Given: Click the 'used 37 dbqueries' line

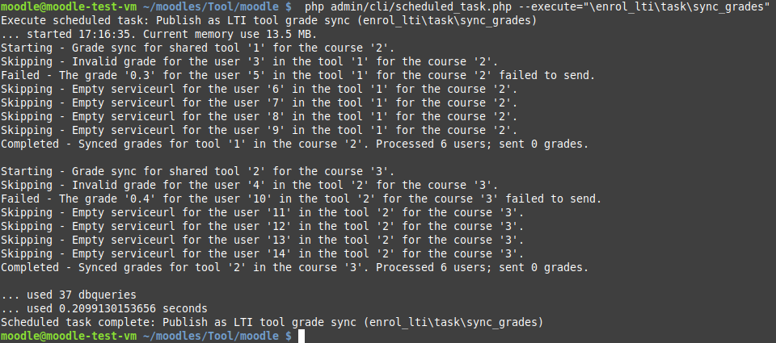Looking at the screenshot, I should tap(68, 295).
